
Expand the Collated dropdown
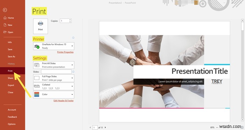click(54, 86)
